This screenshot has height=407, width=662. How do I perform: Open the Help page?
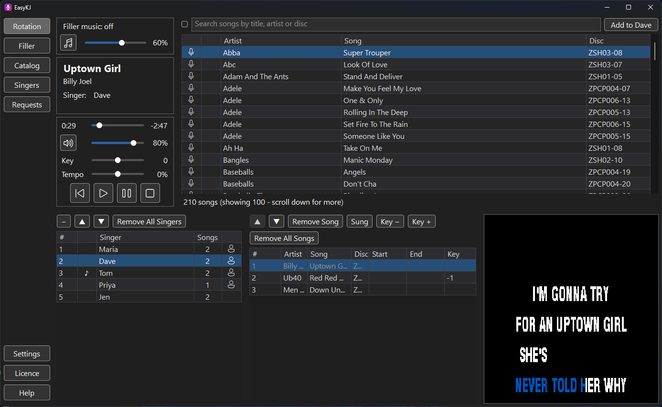click(x=27, y=393)
